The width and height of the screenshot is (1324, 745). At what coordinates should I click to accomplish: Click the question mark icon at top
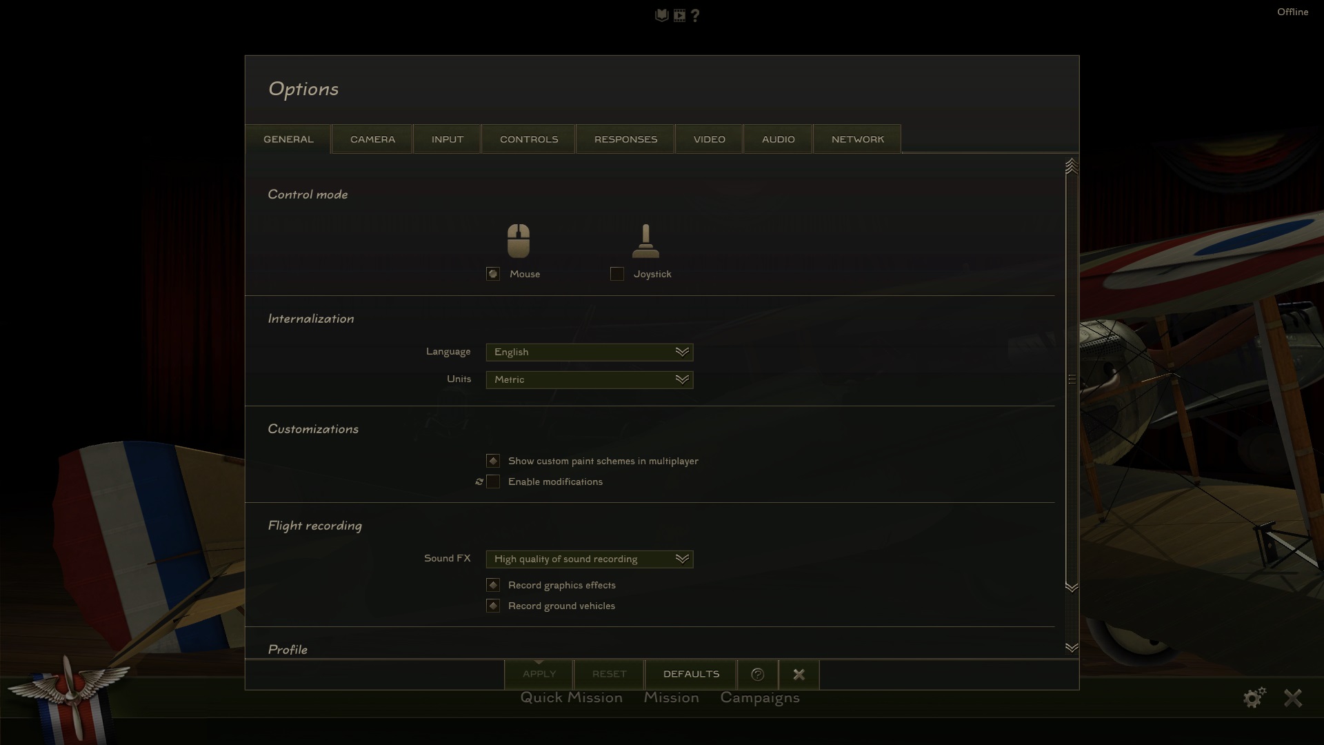tap(695, 15)
